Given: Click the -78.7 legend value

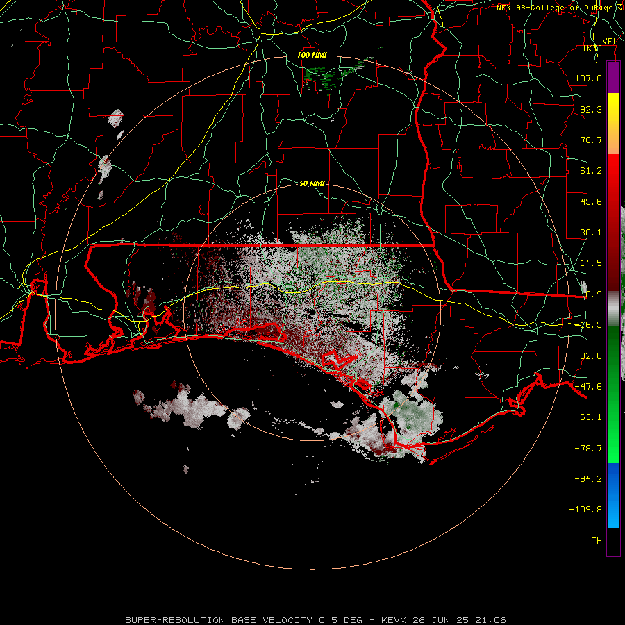Looking at the screenshot, I should [588, 449].
